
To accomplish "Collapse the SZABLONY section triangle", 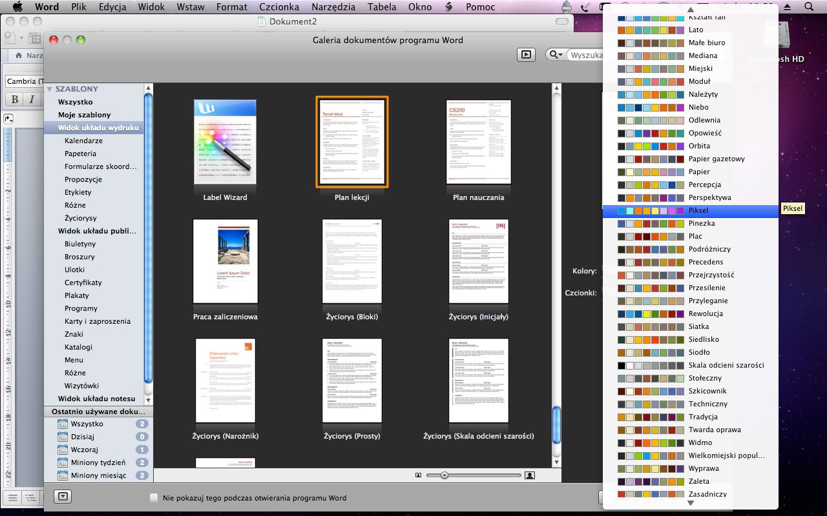I will [49, 89].
